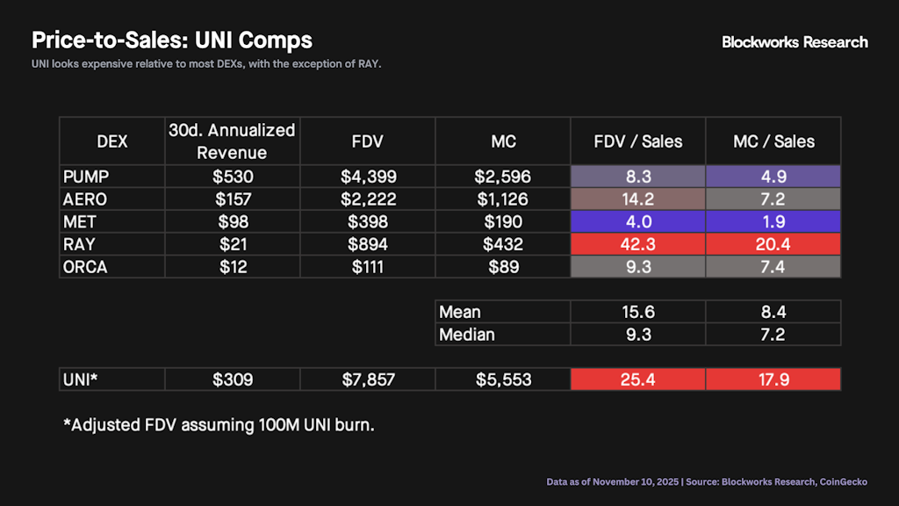Select the 'MC / Sales' column header
Viewport: 899px width, 506px height.
pos(773,141)
